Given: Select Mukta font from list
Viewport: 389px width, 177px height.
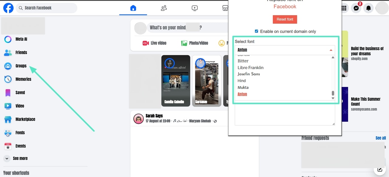Looking at the screenshot, I should (243, 88).
